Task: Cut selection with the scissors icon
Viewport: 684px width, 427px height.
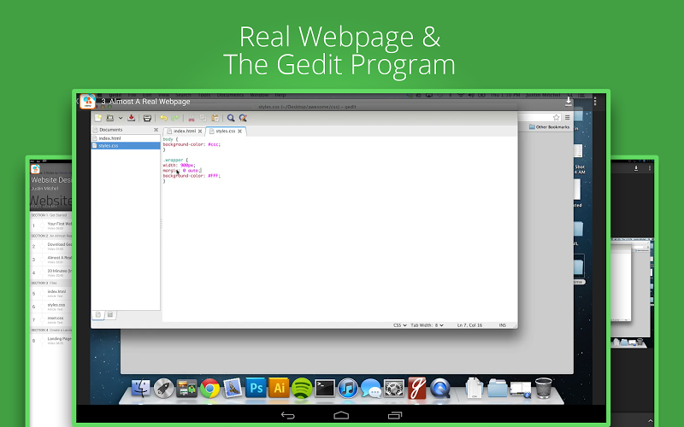Action: coord(191,118)
